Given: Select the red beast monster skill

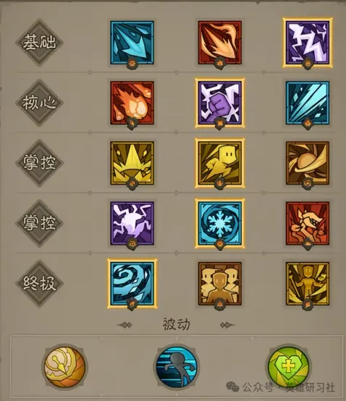Looking at the screenshot, I should click(308, 223).
